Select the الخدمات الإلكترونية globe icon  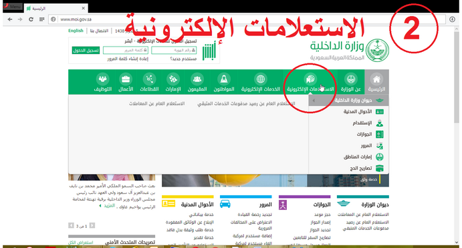coord(261,79)
